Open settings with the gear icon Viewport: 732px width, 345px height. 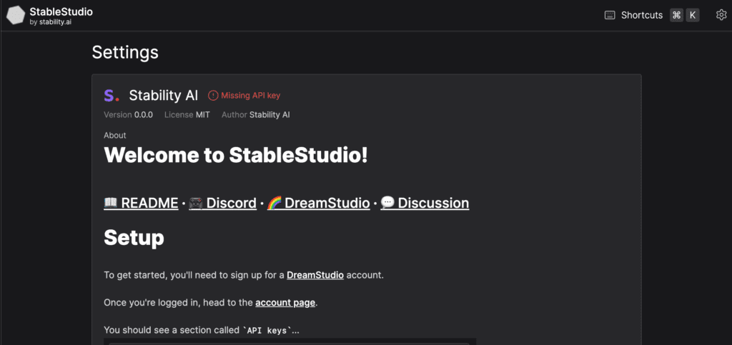[x=721, y=15]
